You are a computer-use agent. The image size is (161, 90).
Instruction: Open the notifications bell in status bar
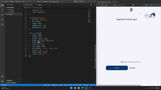tap(94, 85)
